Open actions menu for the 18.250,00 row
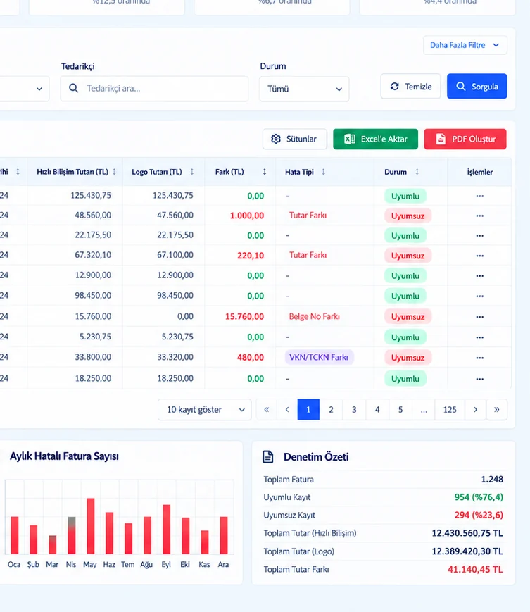This screenshot has height=612, width=530. click(480, 379)
